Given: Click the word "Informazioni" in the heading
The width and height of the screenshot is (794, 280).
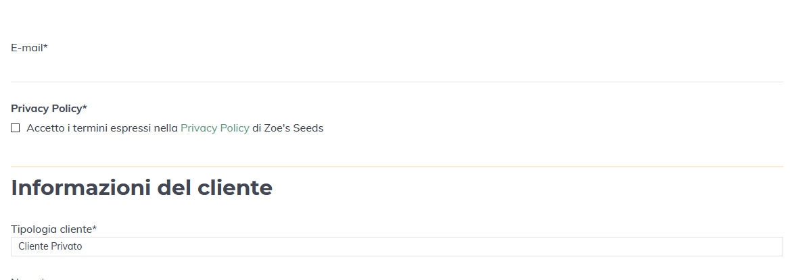Looking at the screenshot, I should 81,188.
